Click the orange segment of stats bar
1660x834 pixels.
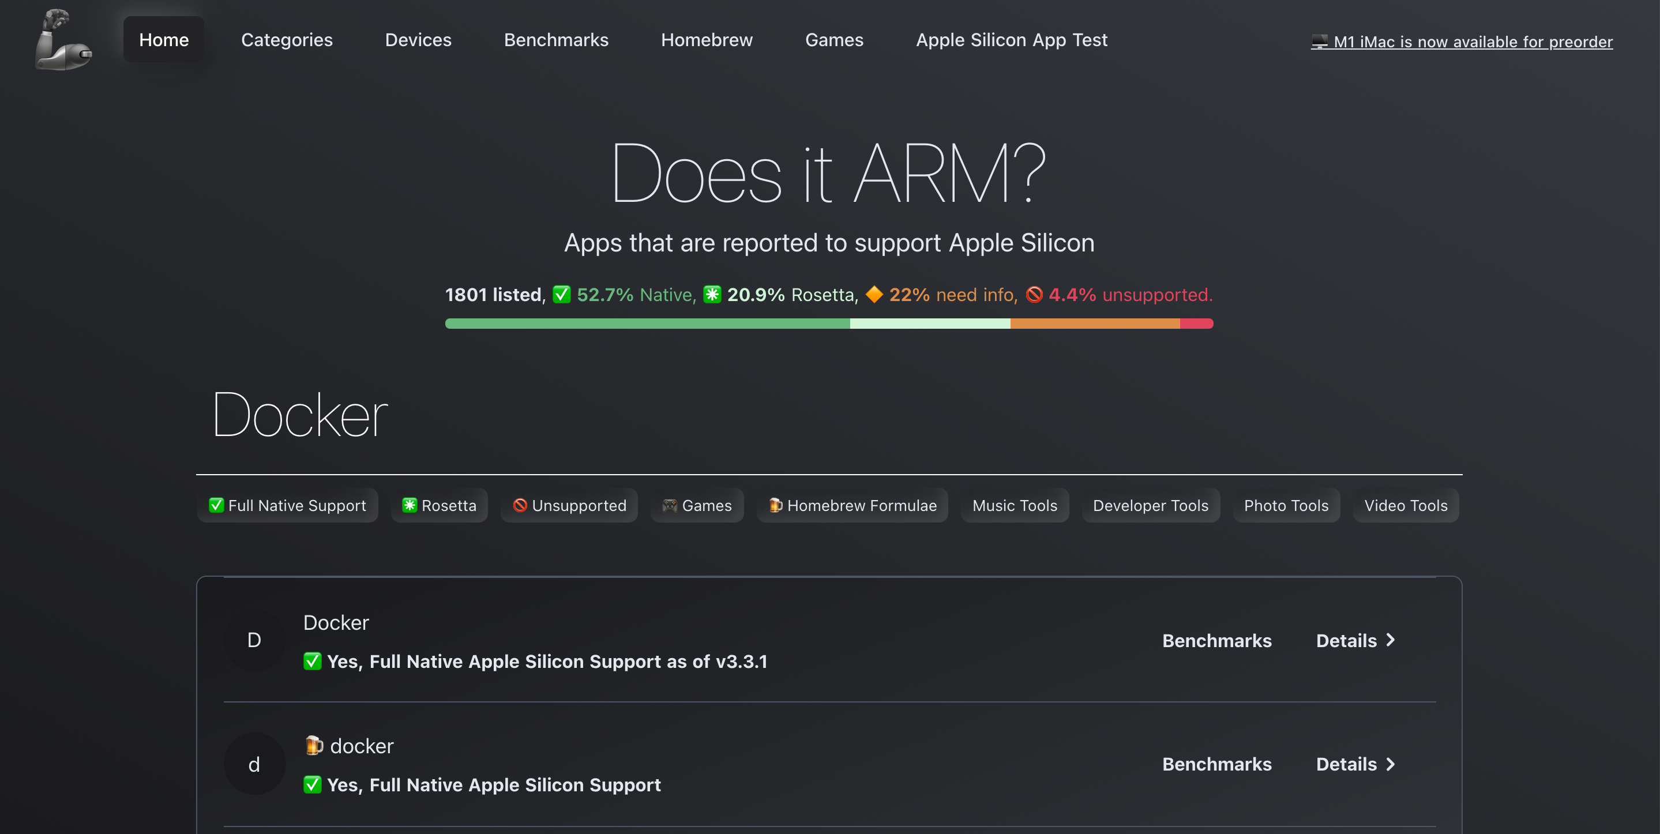click(1094, 324)
